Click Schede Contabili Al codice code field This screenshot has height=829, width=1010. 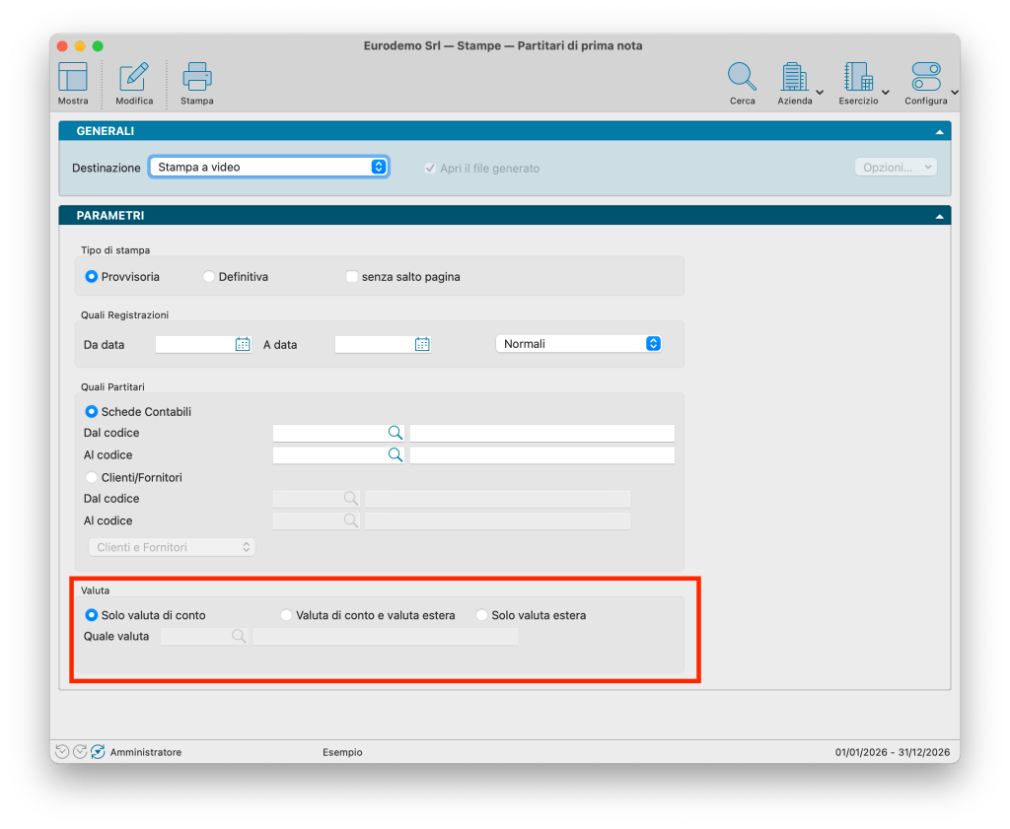329,455
